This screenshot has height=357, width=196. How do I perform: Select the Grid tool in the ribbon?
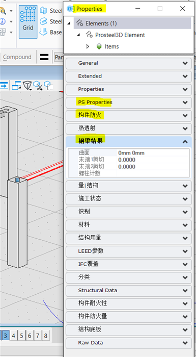28,21
